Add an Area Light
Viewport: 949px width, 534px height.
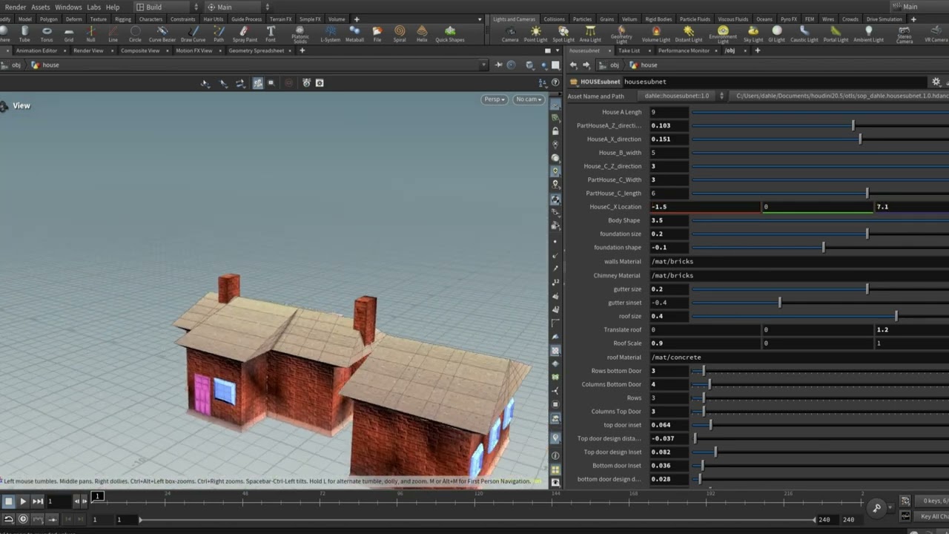pyautogui.click(x=590, y=33)
